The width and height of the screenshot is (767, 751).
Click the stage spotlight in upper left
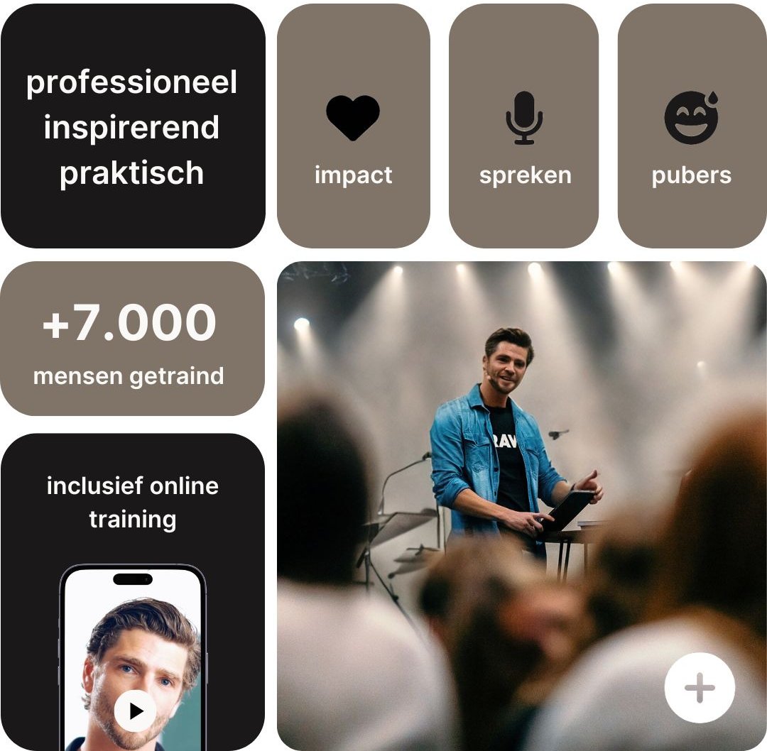pyautogui.click(x=301, y=324)
